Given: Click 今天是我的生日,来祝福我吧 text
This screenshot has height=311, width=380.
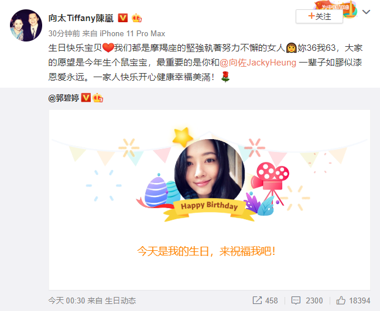Looking at the screenshot, I should [206, 251].
